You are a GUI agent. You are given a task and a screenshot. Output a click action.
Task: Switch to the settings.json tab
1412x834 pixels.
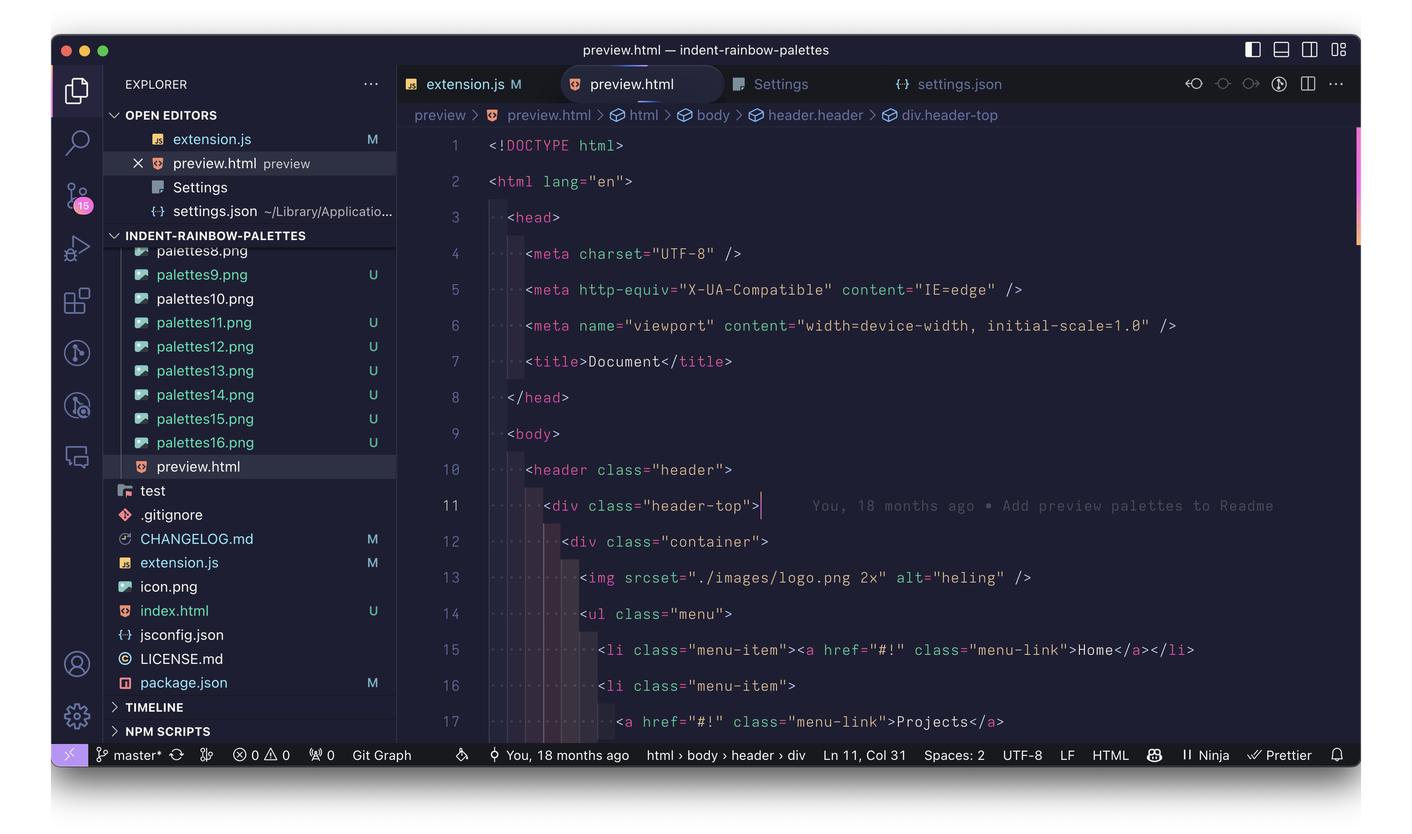point(959,84)
